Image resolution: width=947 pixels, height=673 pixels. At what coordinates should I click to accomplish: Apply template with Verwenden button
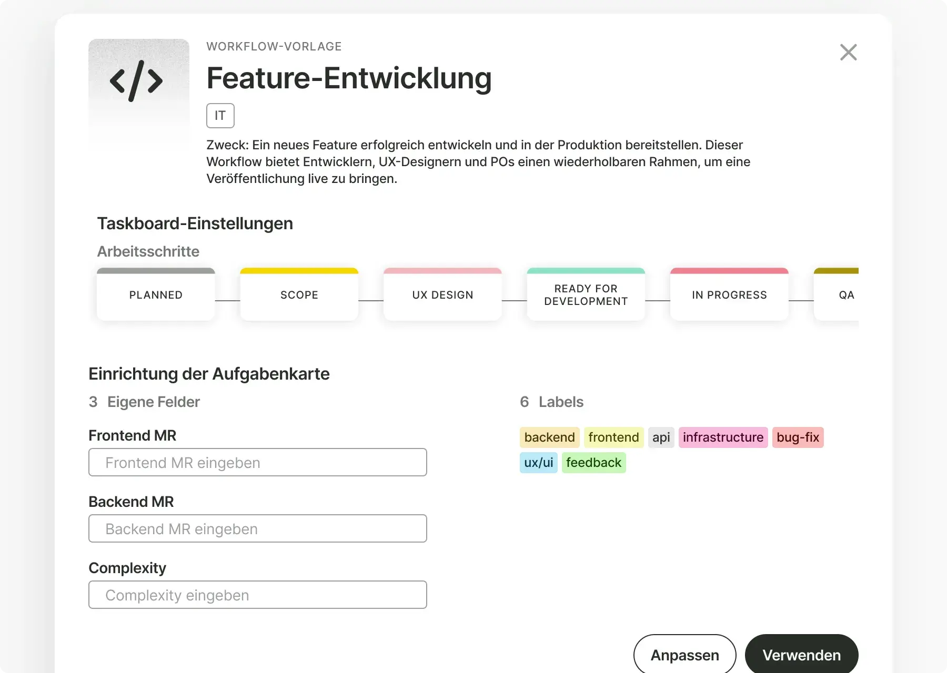[x=801, y=655]
